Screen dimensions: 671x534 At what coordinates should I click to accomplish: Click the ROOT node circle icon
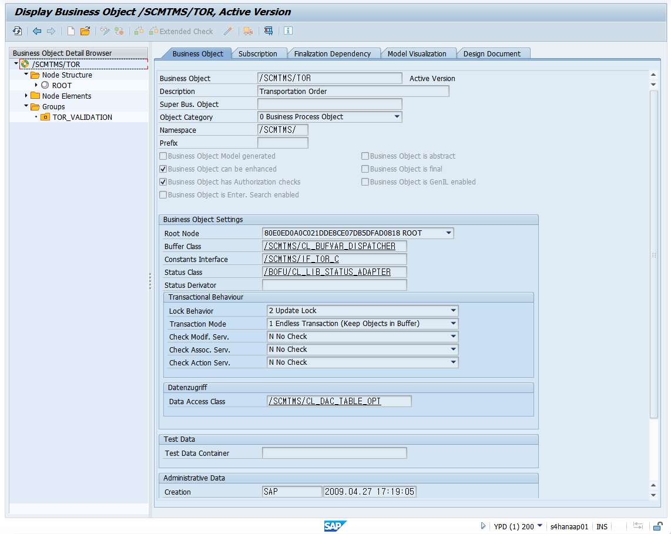(45, 85)
